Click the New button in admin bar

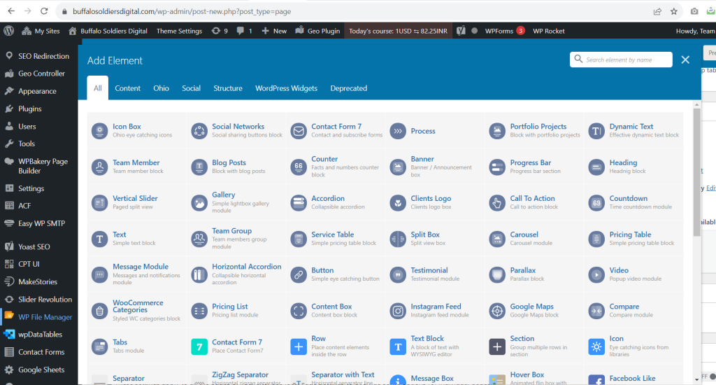(x=274, y=31)
